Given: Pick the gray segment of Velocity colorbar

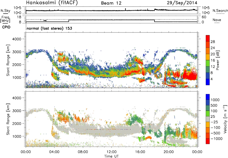Looking at the screenshot, I should (x=208, y=119).
